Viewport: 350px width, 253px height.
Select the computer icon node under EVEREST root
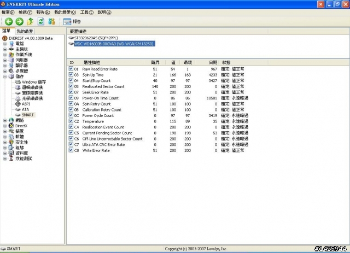[x=11, y=44]
